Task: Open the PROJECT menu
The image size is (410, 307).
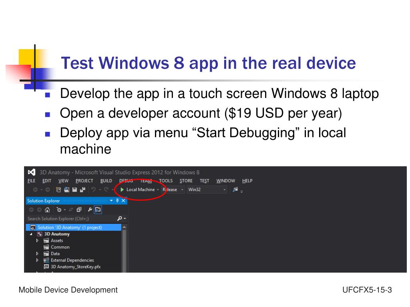Action: (x=84, y=181)
